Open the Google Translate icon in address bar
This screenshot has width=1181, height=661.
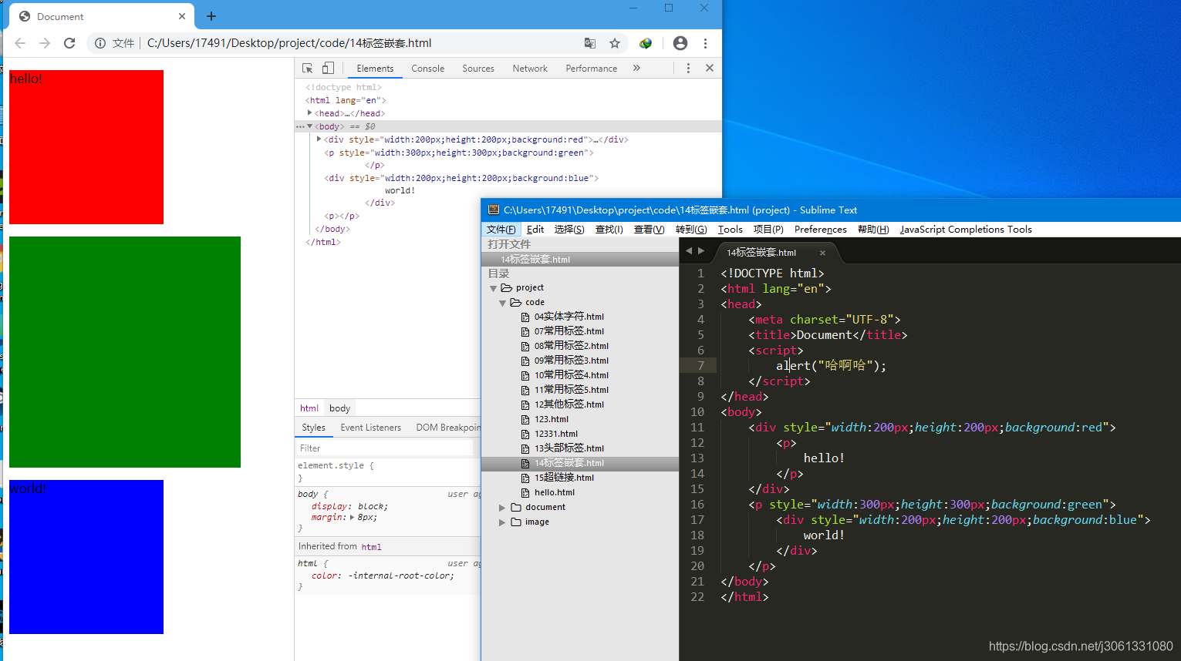point(590,43)
